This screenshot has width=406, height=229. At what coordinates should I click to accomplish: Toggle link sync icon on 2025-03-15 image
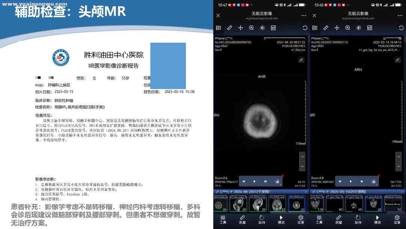(x=397, y=60)
